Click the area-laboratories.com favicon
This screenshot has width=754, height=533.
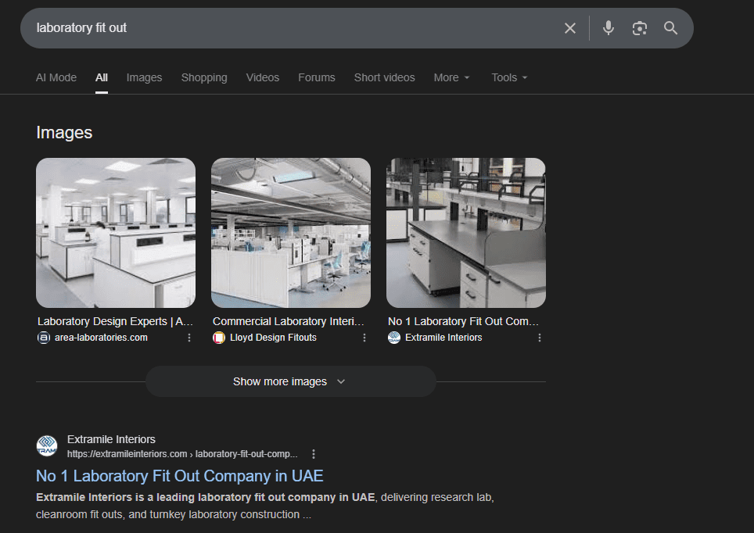44,338
